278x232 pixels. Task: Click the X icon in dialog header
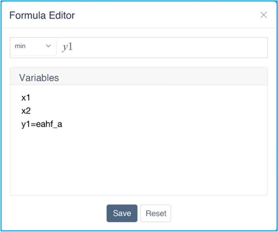click(263, 15)
